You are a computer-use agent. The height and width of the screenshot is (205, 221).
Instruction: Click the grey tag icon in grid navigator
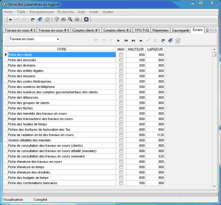pos(178,41)
